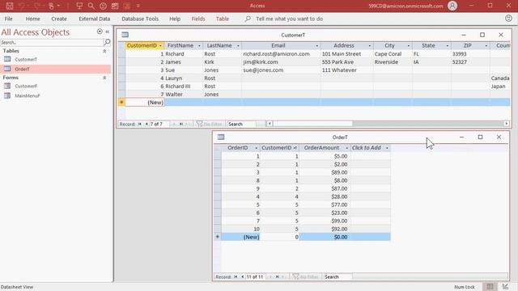
Task: Click the user account avatar icon
Action: pyautogui.click(x=452, y=6)
